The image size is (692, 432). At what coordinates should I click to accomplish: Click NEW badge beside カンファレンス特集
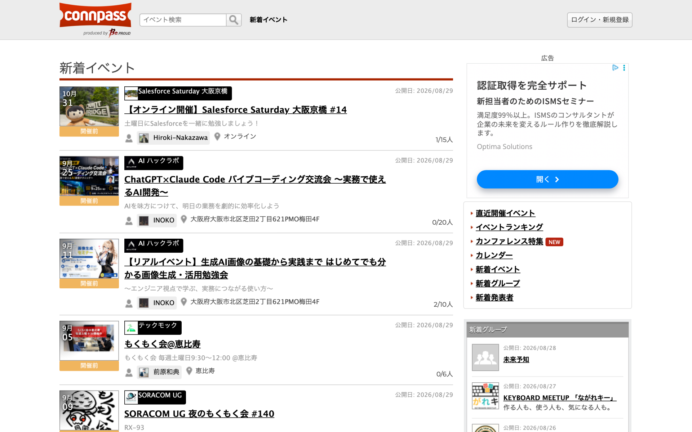(554, 242)
